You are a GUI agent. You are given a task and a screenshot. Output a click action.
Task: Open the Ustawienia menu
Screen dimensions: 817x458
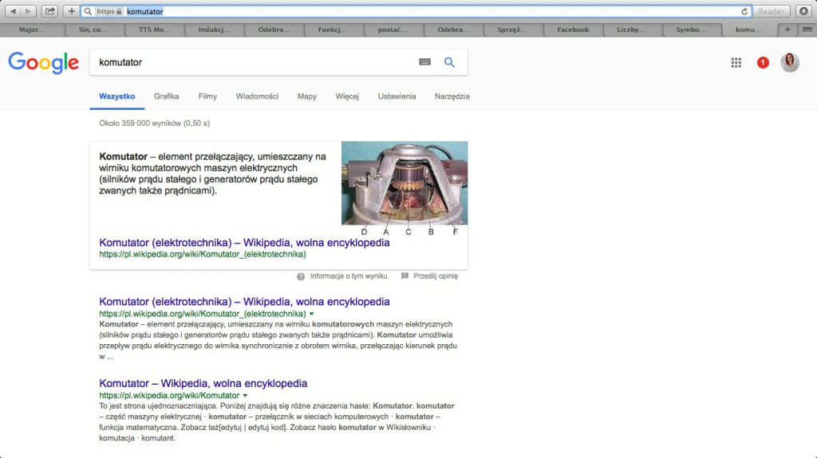pyautogui.click(x=397, y=96)
